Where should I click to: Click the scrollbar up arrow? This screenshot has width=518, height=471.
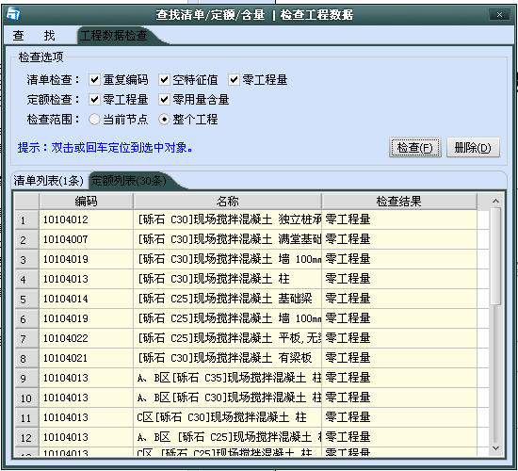tap(495, 201)
